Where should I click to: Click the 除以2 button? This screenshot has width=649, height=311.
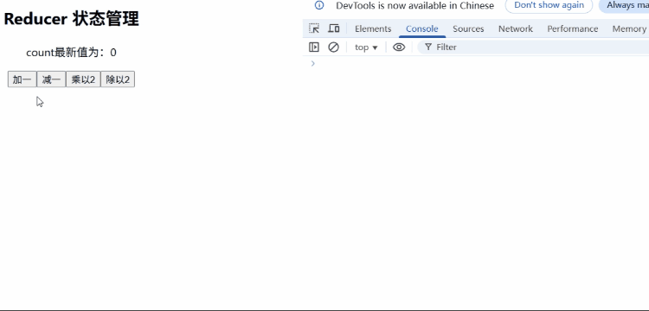(118, 79)
